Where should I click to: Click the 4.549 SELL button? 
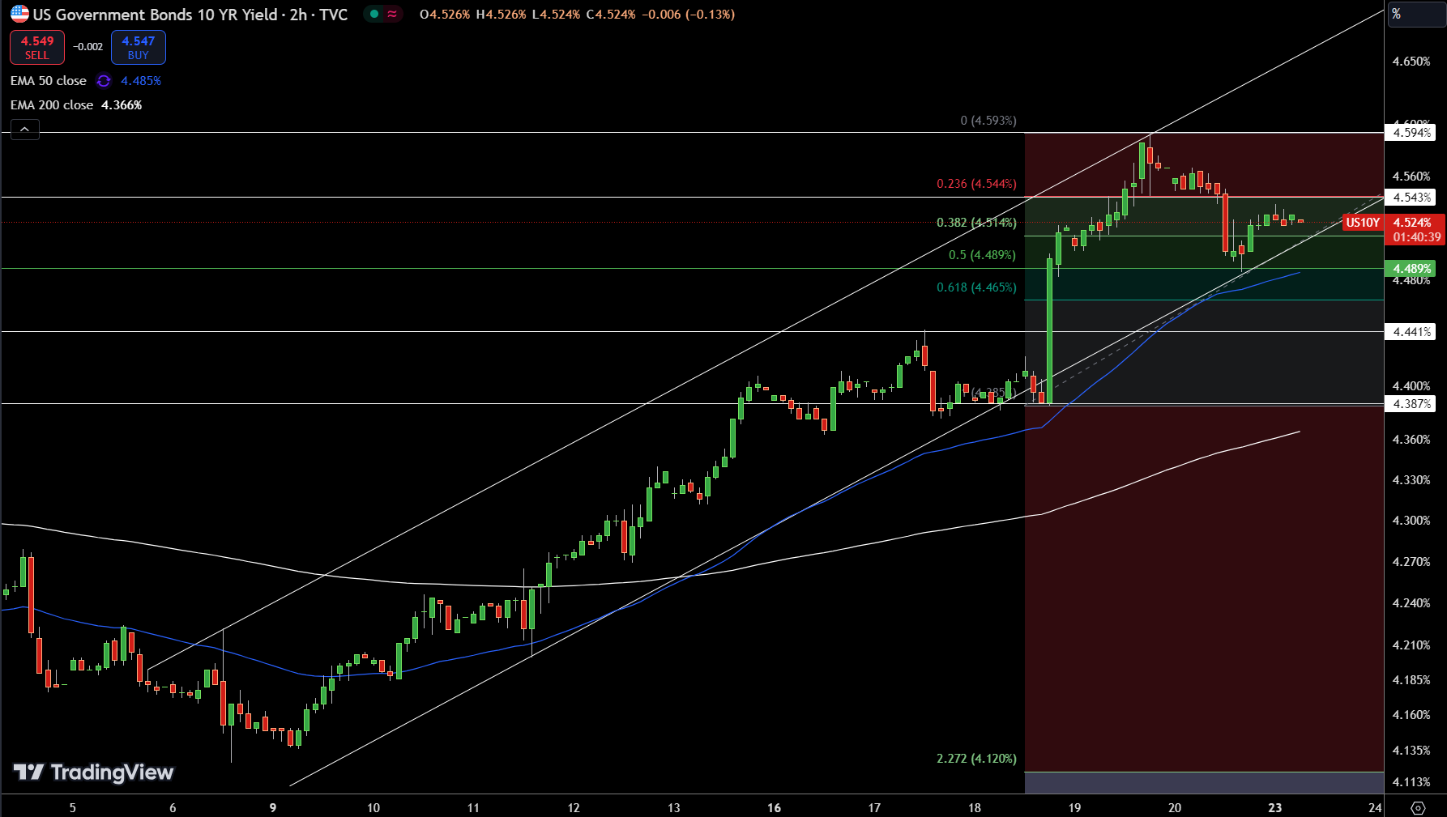(37, 48)
